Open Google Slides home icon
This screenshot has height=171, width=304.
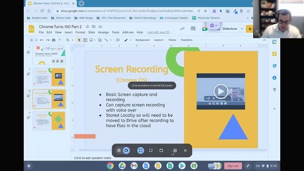pos(31,29)
